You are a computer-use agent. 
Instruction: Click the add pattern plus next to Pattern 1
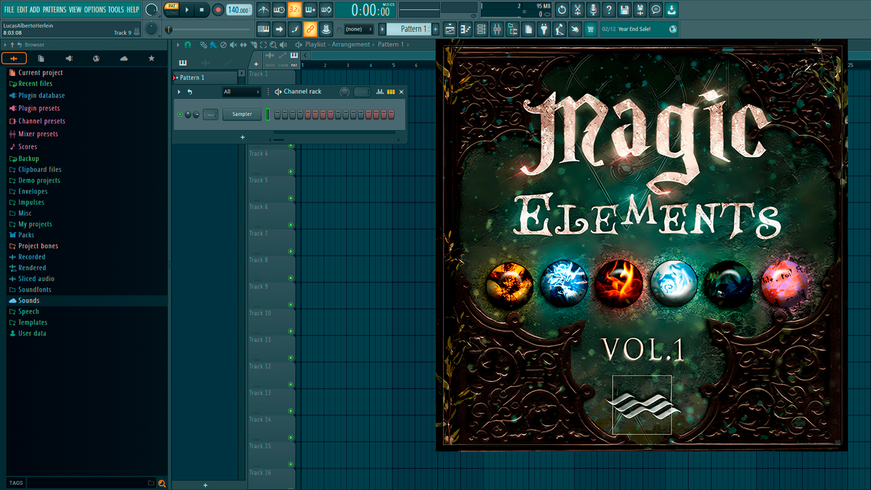click(435, 29)
